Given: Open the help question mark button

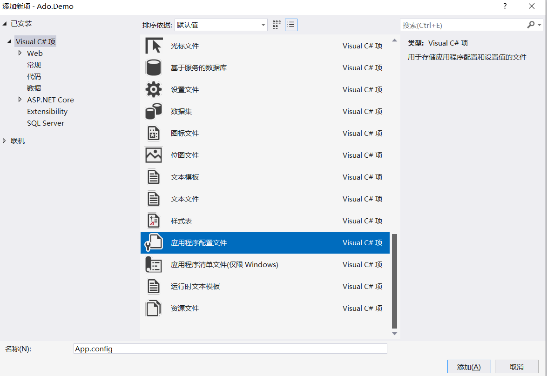Looking at the screenshot, I should (x=505, y=6).
